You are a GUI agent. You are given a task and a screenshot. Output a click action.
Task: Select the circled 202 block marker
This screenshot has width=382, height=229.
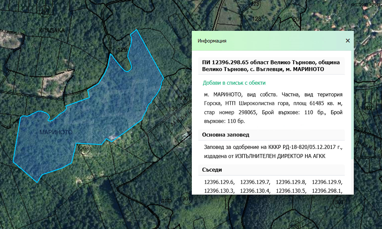click(x=368, y=108)
